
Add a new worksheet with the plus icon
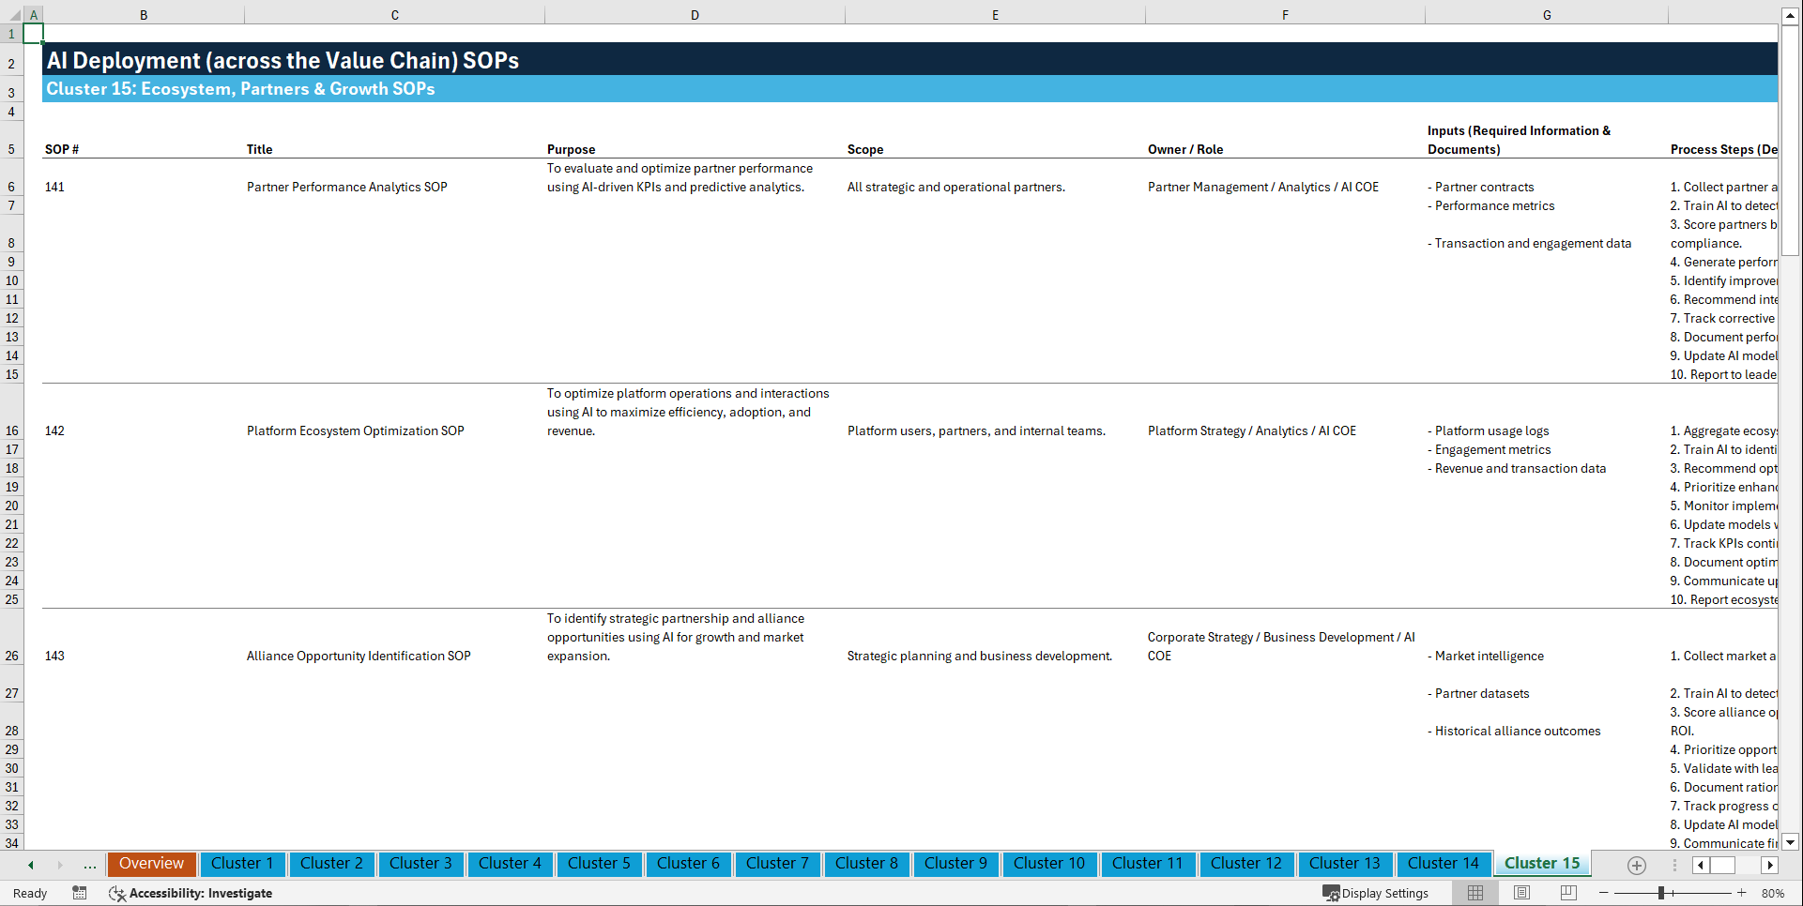pos(1636,866)
